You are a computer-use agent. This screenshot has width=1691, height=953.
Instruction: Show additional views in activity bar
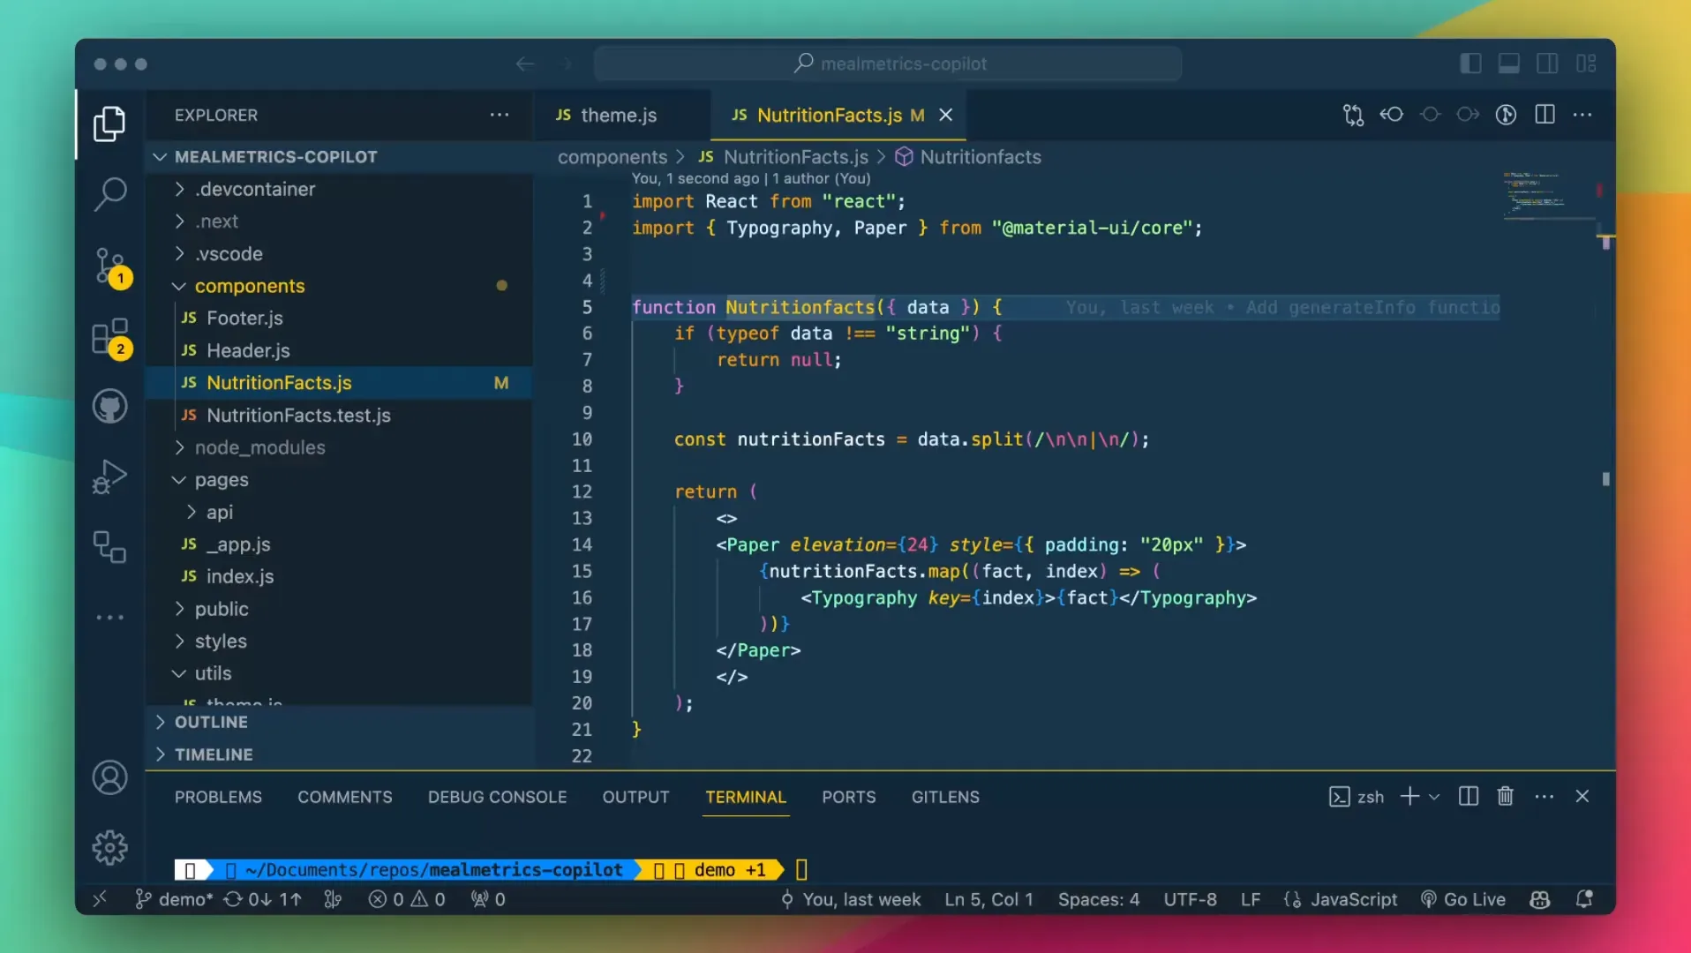click(x=109, y=618)
